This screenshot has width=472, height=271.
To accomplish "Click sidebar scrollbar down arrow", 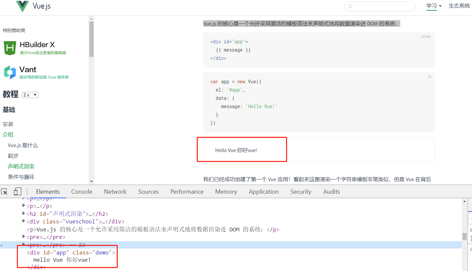I will [x=91, y=181].
